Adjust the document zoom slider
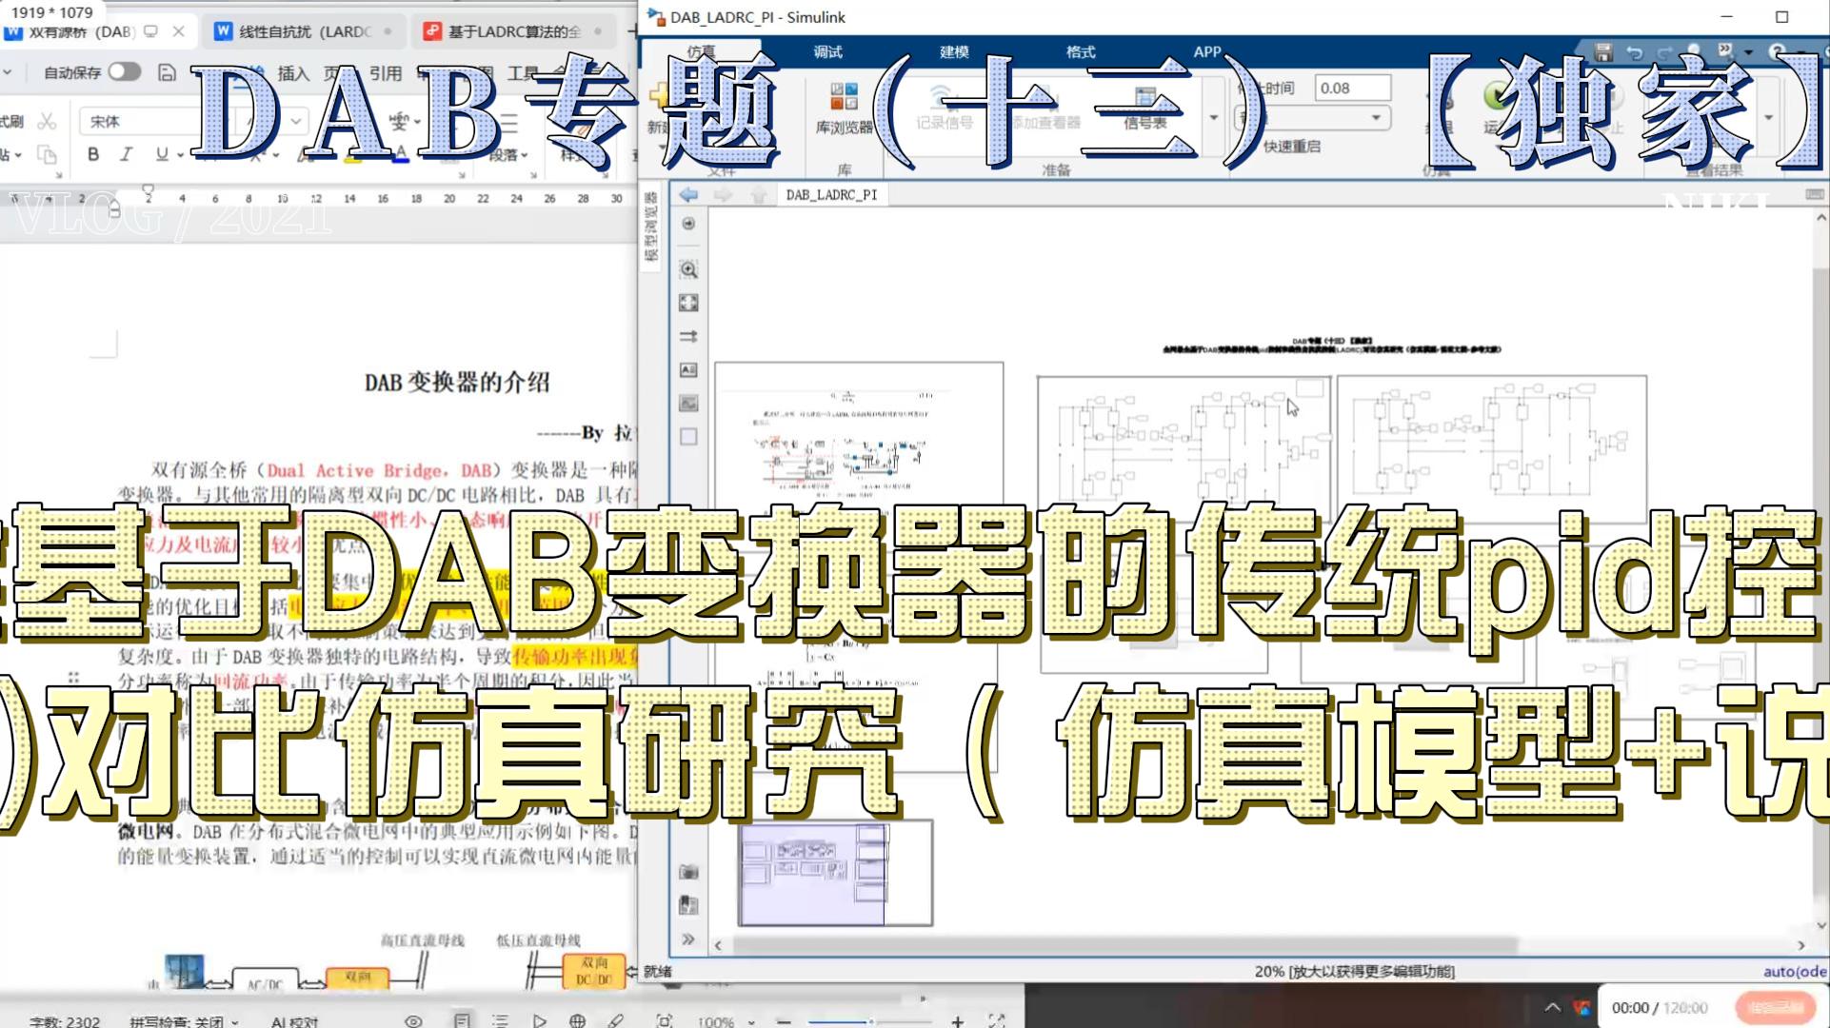Image resolution: width=1830 pixels, height=1028 pixels. [x=870, y=1021]
